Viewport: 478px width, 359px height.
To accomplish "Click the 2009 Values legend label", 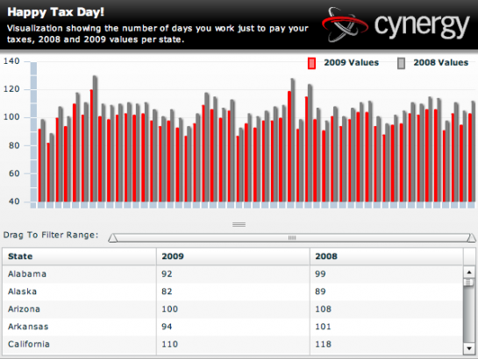I will pos(351,63).
